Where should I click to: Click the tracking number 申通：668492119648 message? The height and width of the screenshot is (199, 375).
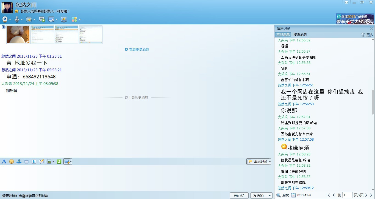click(31, 77)
